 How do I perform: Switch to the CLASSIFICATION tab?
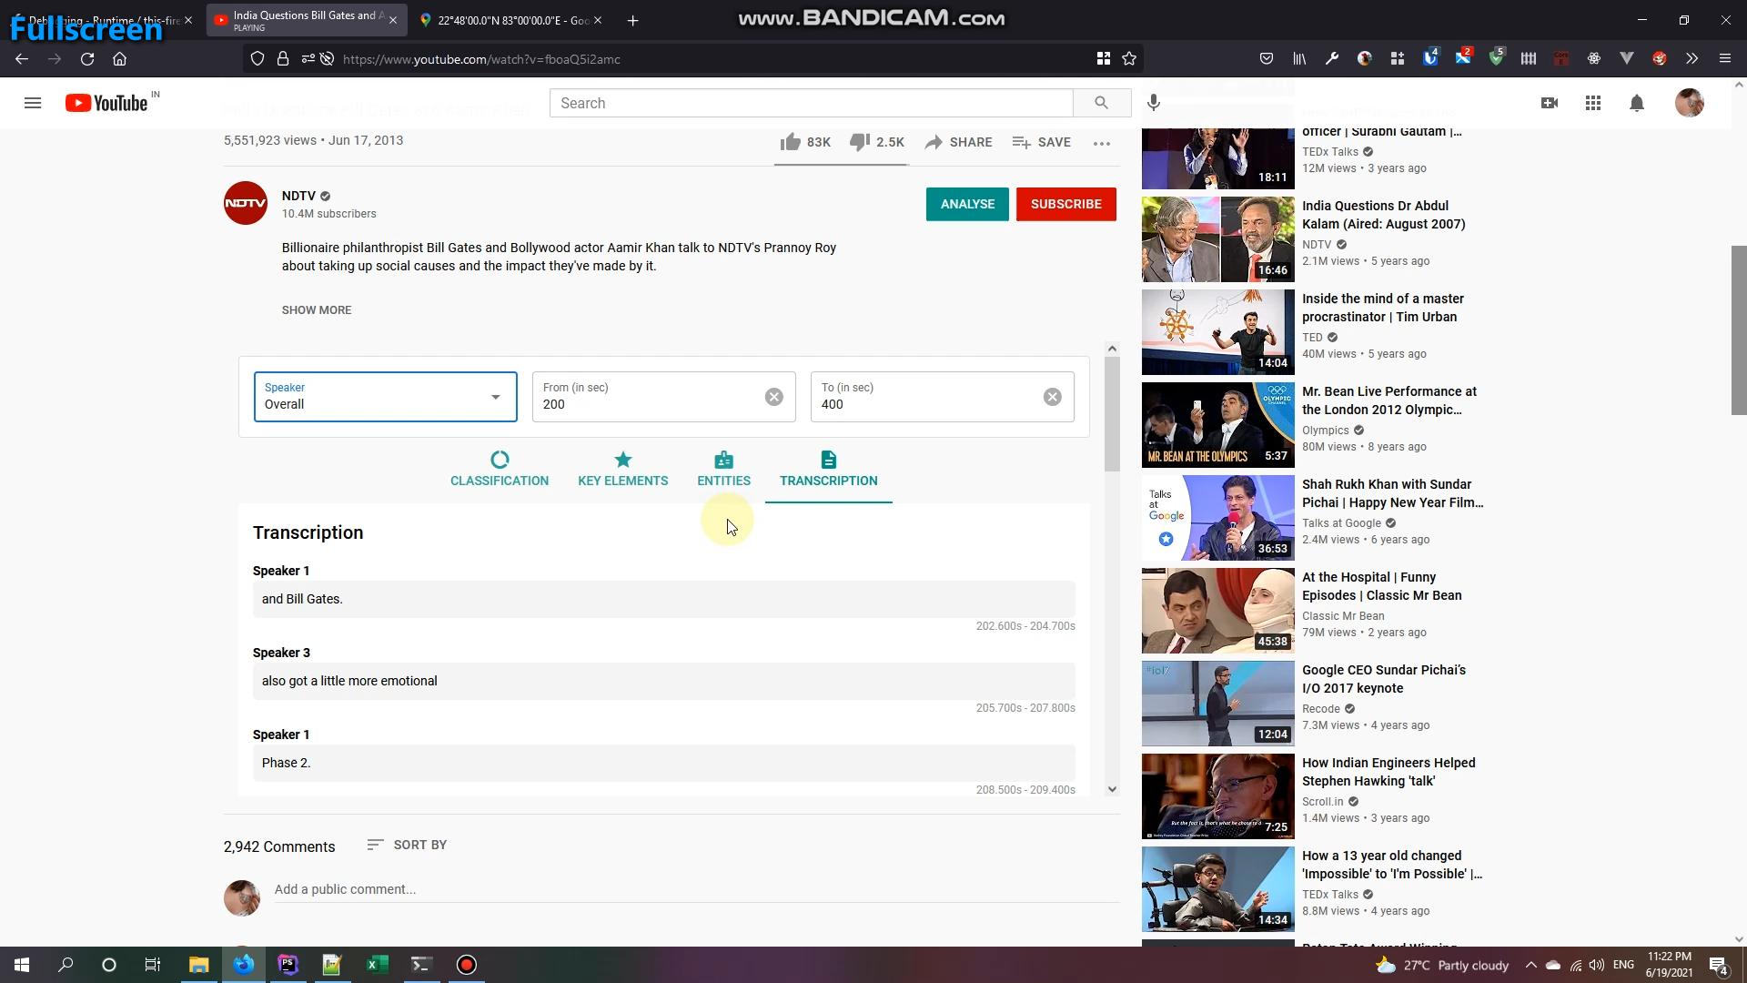[x=500, y=470]
